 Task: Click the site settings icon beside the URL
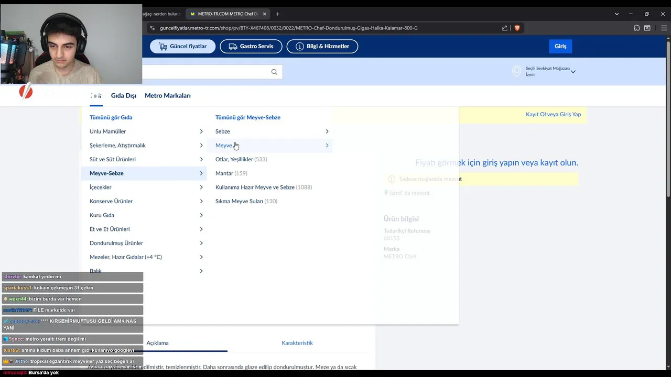pyautogui.click(x=152, y=28)
